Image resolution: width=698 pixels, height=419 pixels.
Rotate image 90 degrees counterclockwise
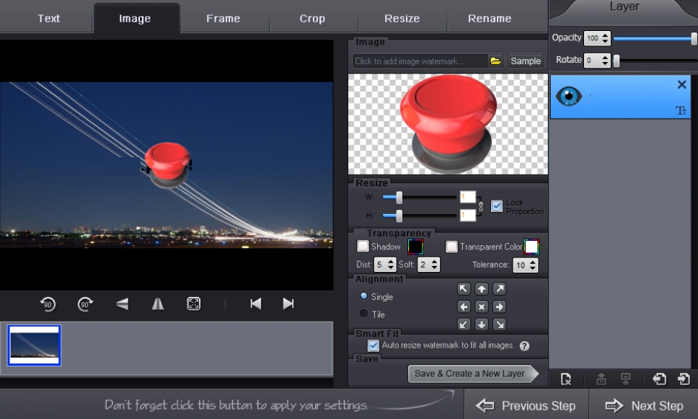coord(48,304)
